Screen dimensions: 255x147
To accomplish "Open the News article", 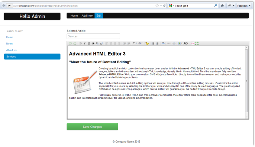I will [9, 44].
